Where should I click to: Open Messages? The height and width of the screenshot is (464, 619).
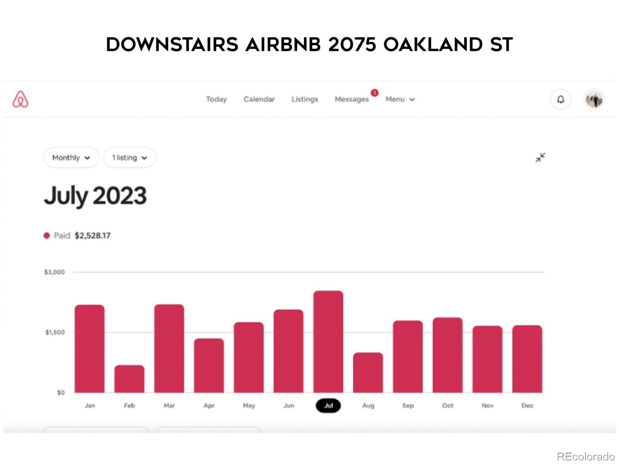pos(352,99)
